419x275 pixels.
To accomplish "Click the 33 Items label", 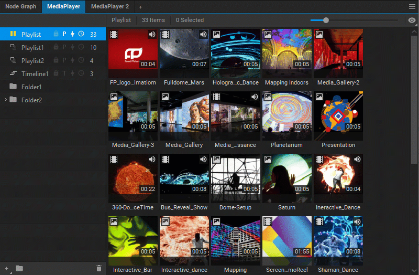I will click(x=153, y=20).
